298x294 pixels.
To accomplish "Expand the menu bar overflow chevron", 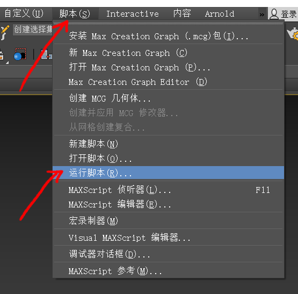I will [261, 15].
